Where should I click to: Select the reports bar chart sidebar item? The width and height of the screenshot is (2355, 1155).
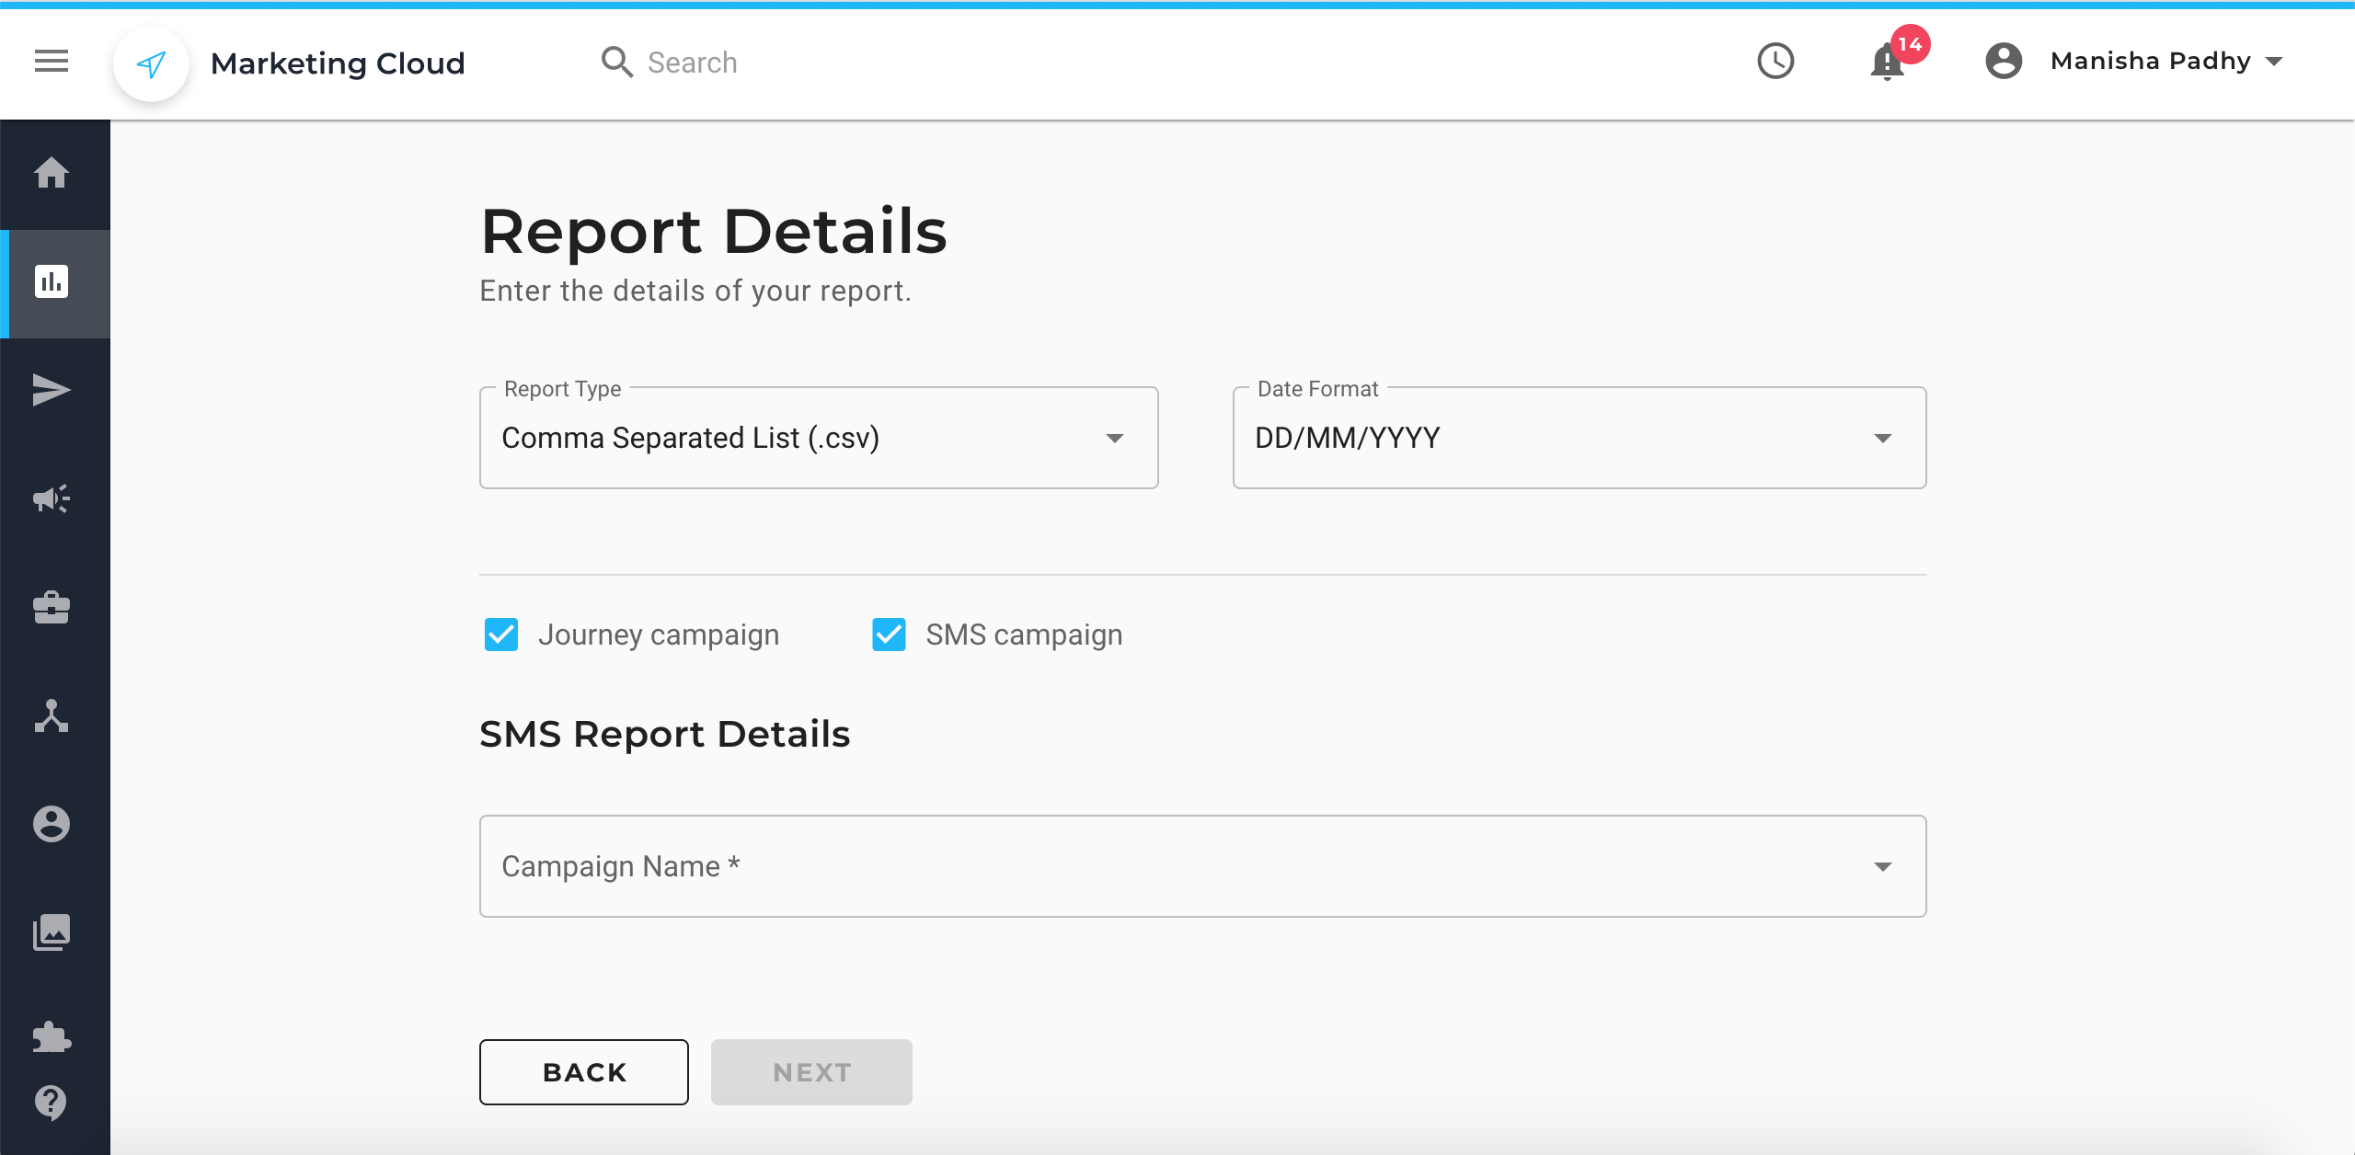click(52, 281)
